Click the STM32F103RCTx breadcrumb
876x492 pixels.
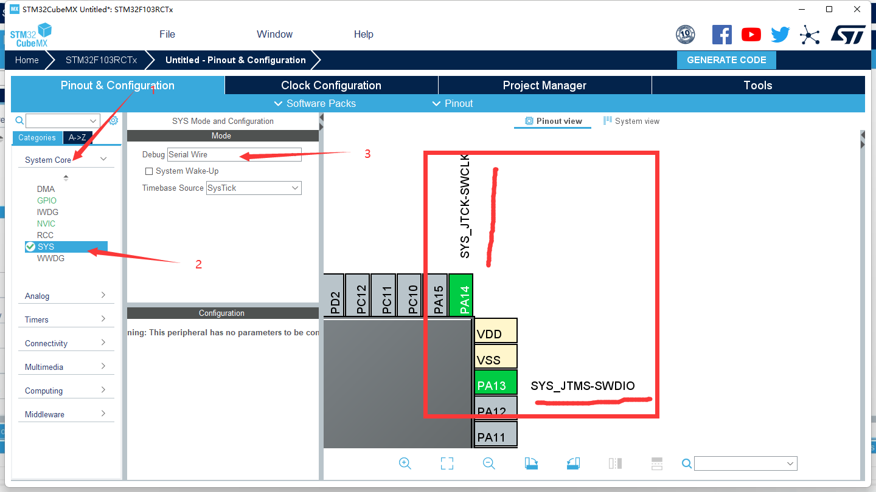(x=102, y=60)
